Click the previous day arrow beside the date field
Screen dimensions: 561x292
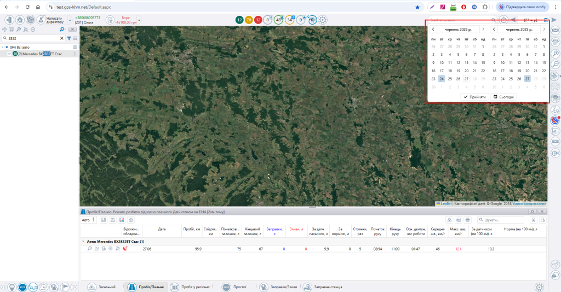pos(513,20)
